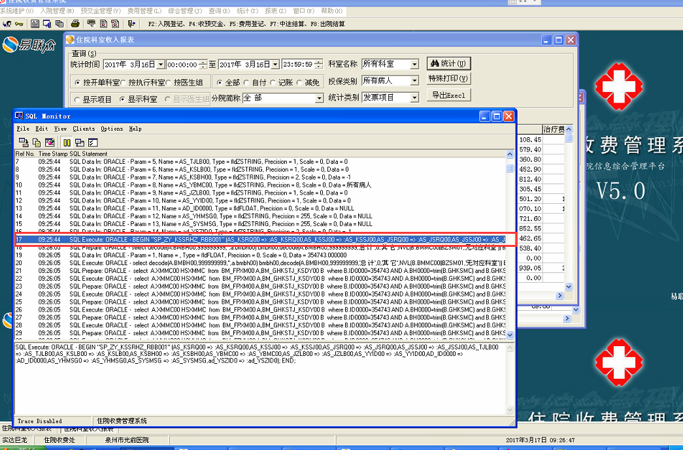Image resolution: width=683 pixels, height=450 pixels.
Task: Click start time 00:00:00 spinner arrows
Action: (x=203, y=65)
